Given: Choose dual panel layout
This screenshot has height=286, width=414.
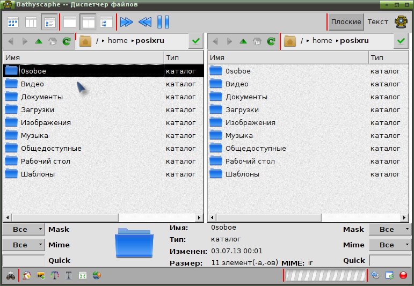Looking at the screenshot, I should pos(88,22).
